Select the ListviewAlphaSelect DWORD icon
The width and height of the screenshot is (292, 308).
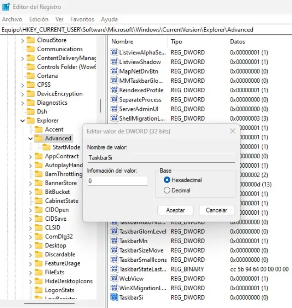(114, 53)
